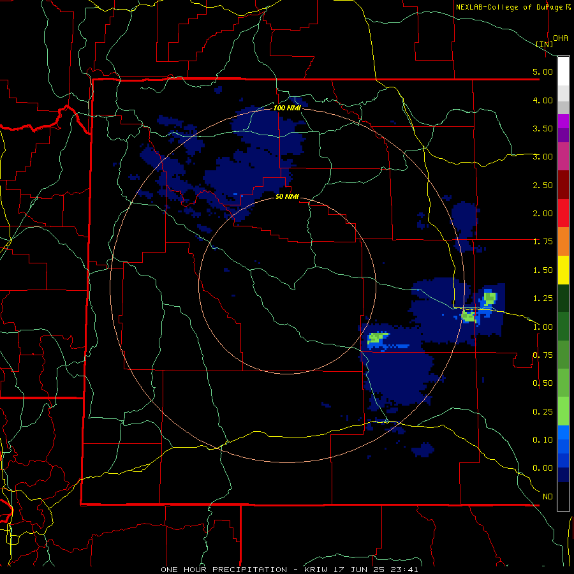Click the [IN] units label

pos(544,44)
